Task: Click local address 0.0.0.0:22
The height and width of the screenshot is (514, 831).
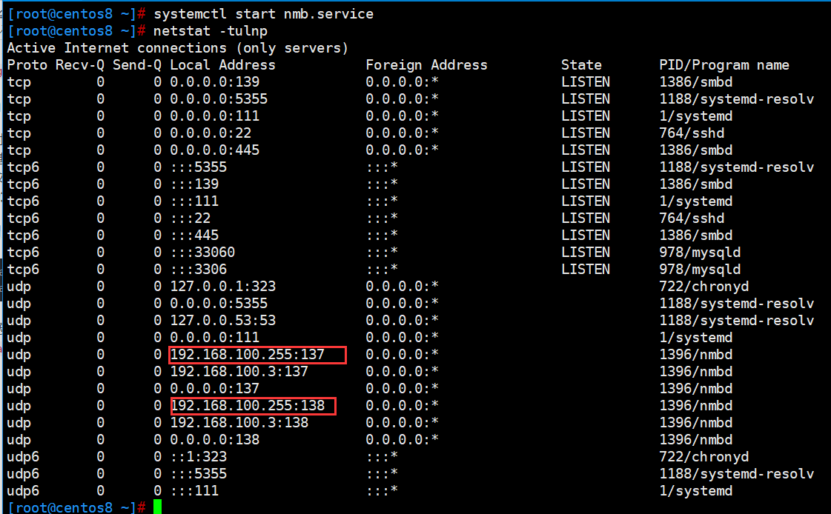Action: click(211, 133)
